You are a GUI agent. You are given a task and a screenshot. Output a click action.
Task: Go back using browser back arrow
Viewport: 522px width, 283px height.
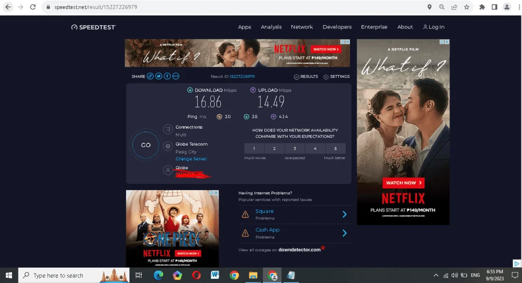tap(8, 7)
